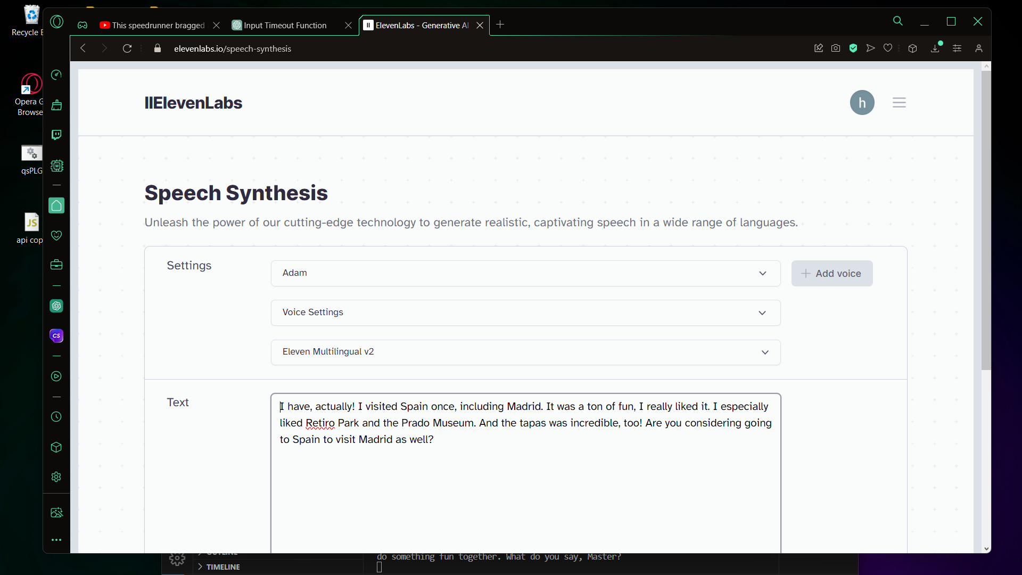
Task: Open the downloads icon in toolbar
Action: point(935,48)
